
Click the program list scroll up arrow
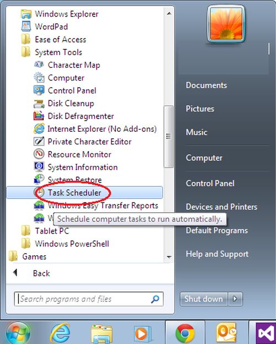169,14
